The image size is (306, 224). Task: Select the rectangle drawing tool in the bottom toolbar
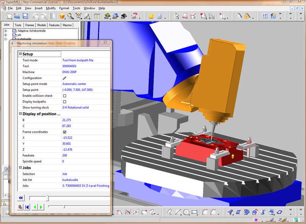[x=195, y=212]
